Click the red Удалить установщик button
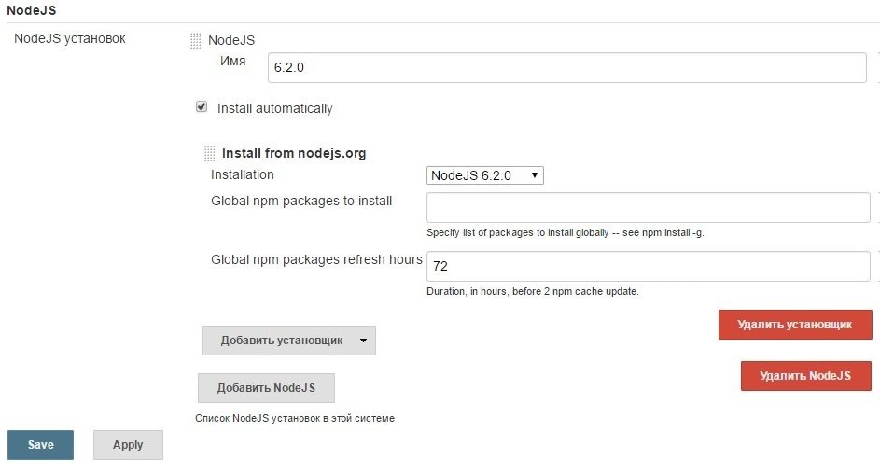The height and width of the screenshot is (473, 880). (795, 325)
